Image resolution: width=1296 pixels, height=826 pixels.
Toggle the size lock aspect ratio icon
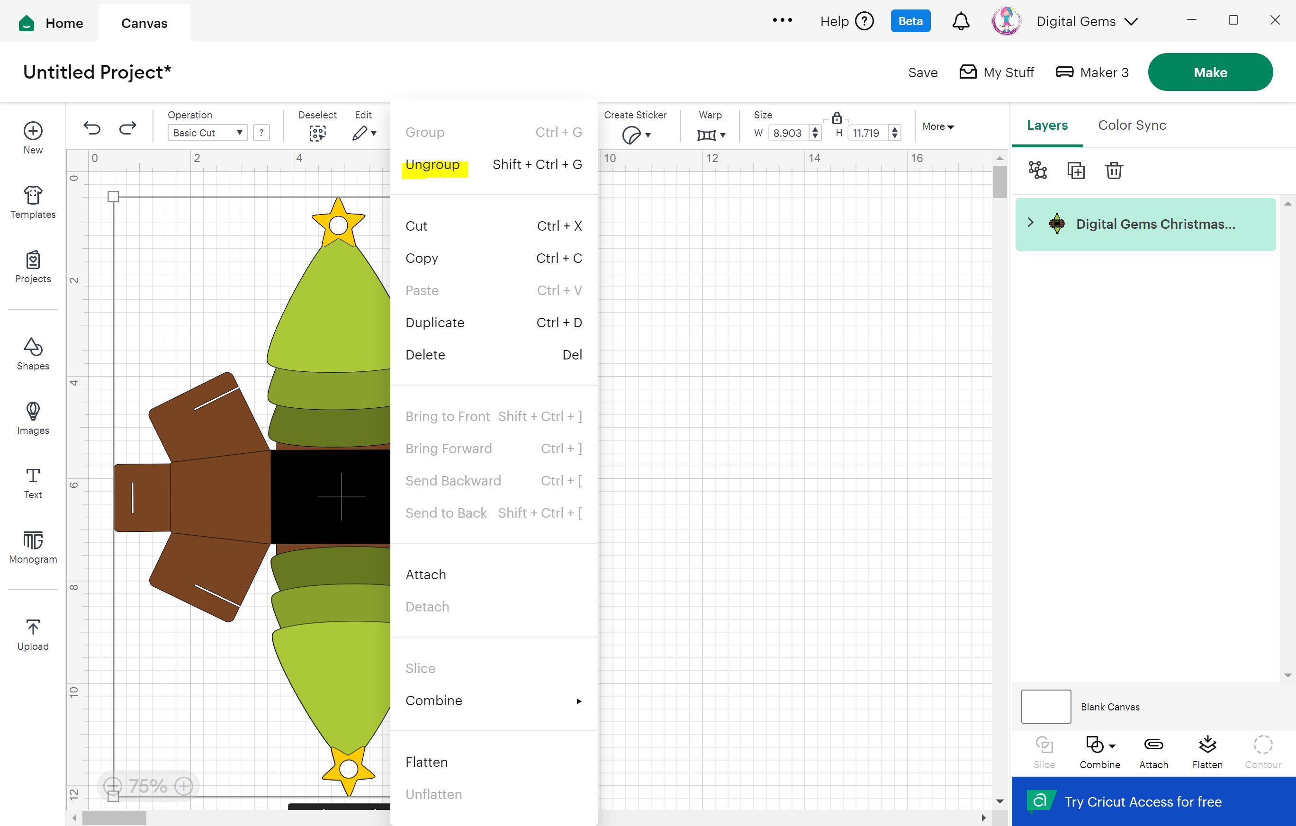[x=837, y=118]
